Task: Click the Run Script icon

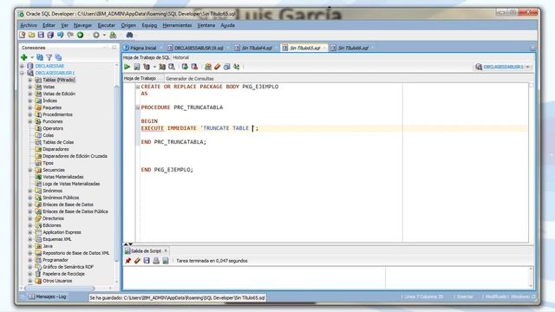Action: click(x=137, y=67)
